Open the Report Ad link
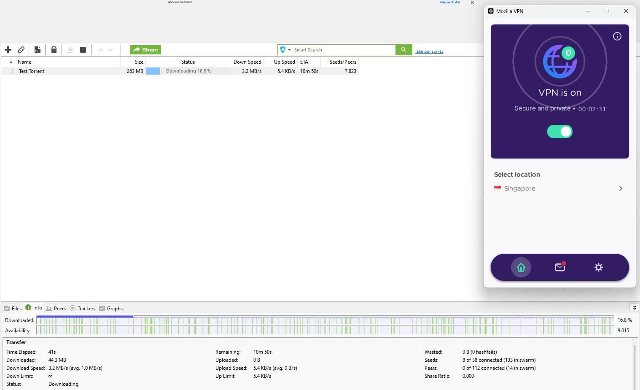Screen dimensions: 640x390 450,2
